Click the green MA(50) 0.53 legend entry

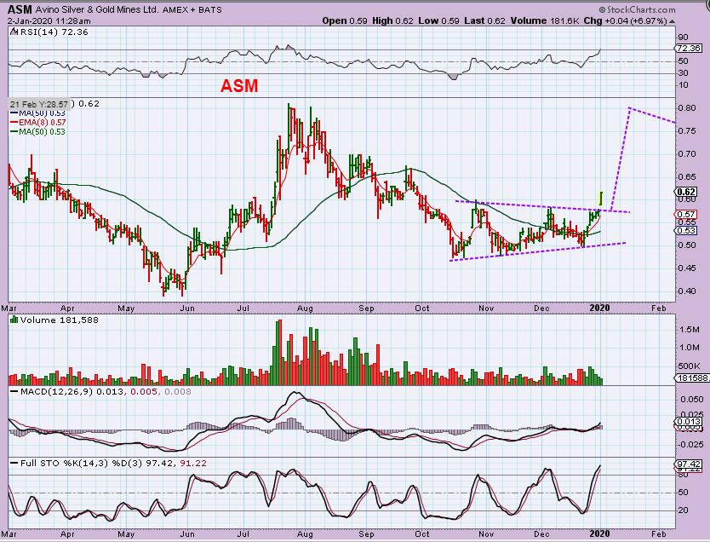point(38,132)
